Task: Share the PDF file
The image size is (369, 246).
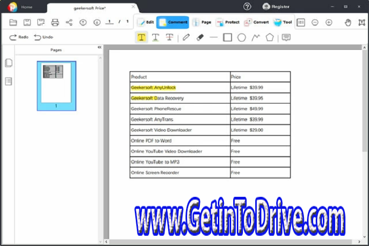Action: [69, 23]
